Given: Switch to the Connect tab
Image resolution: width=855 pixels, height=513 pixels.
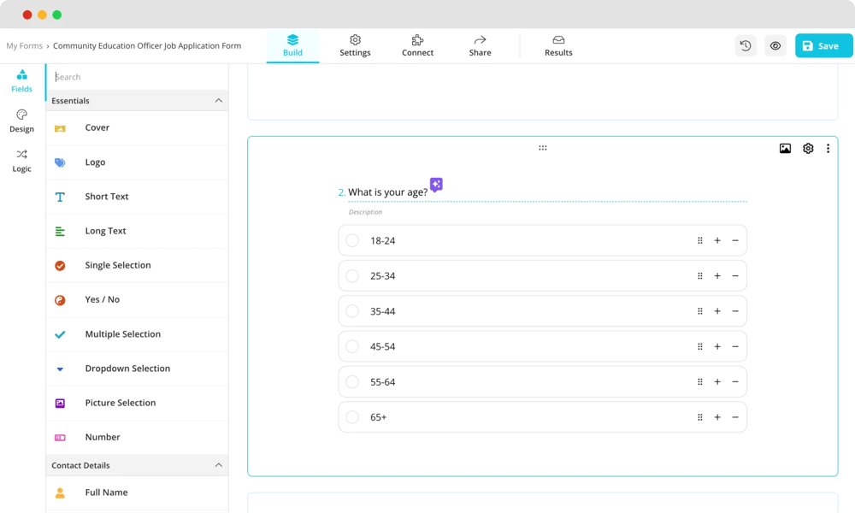Looking at the screenshot, I should [417, 46].
